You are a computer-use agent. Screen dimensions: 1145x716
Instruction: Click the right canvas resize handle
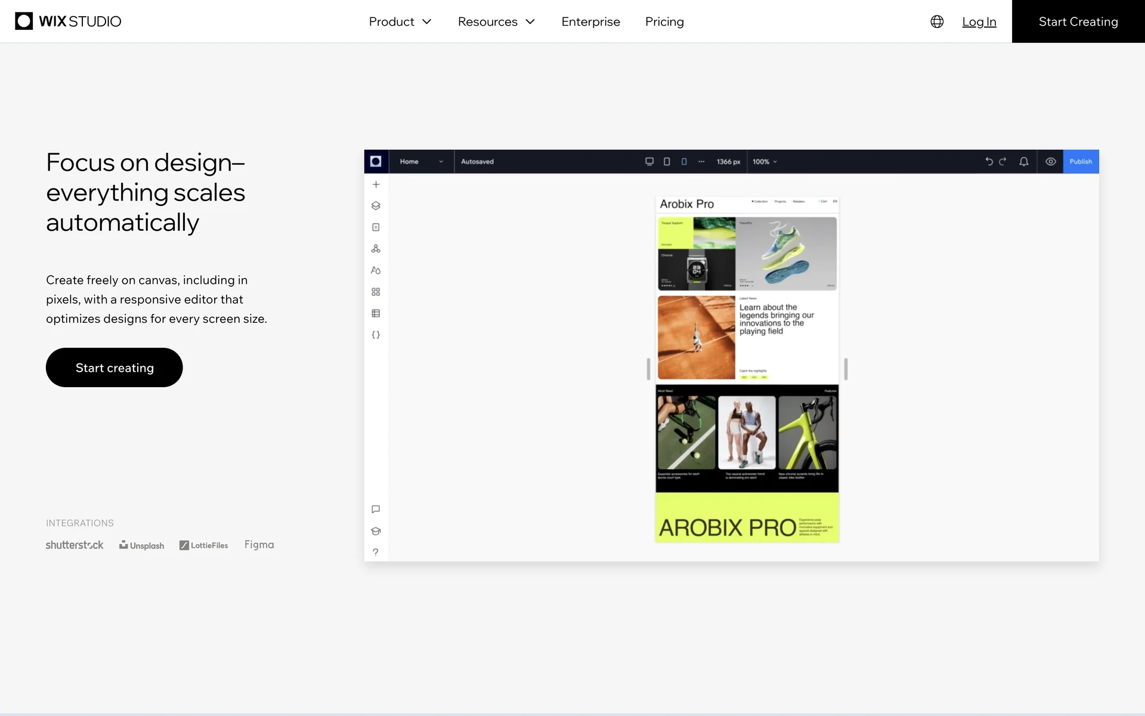point(846,369)
